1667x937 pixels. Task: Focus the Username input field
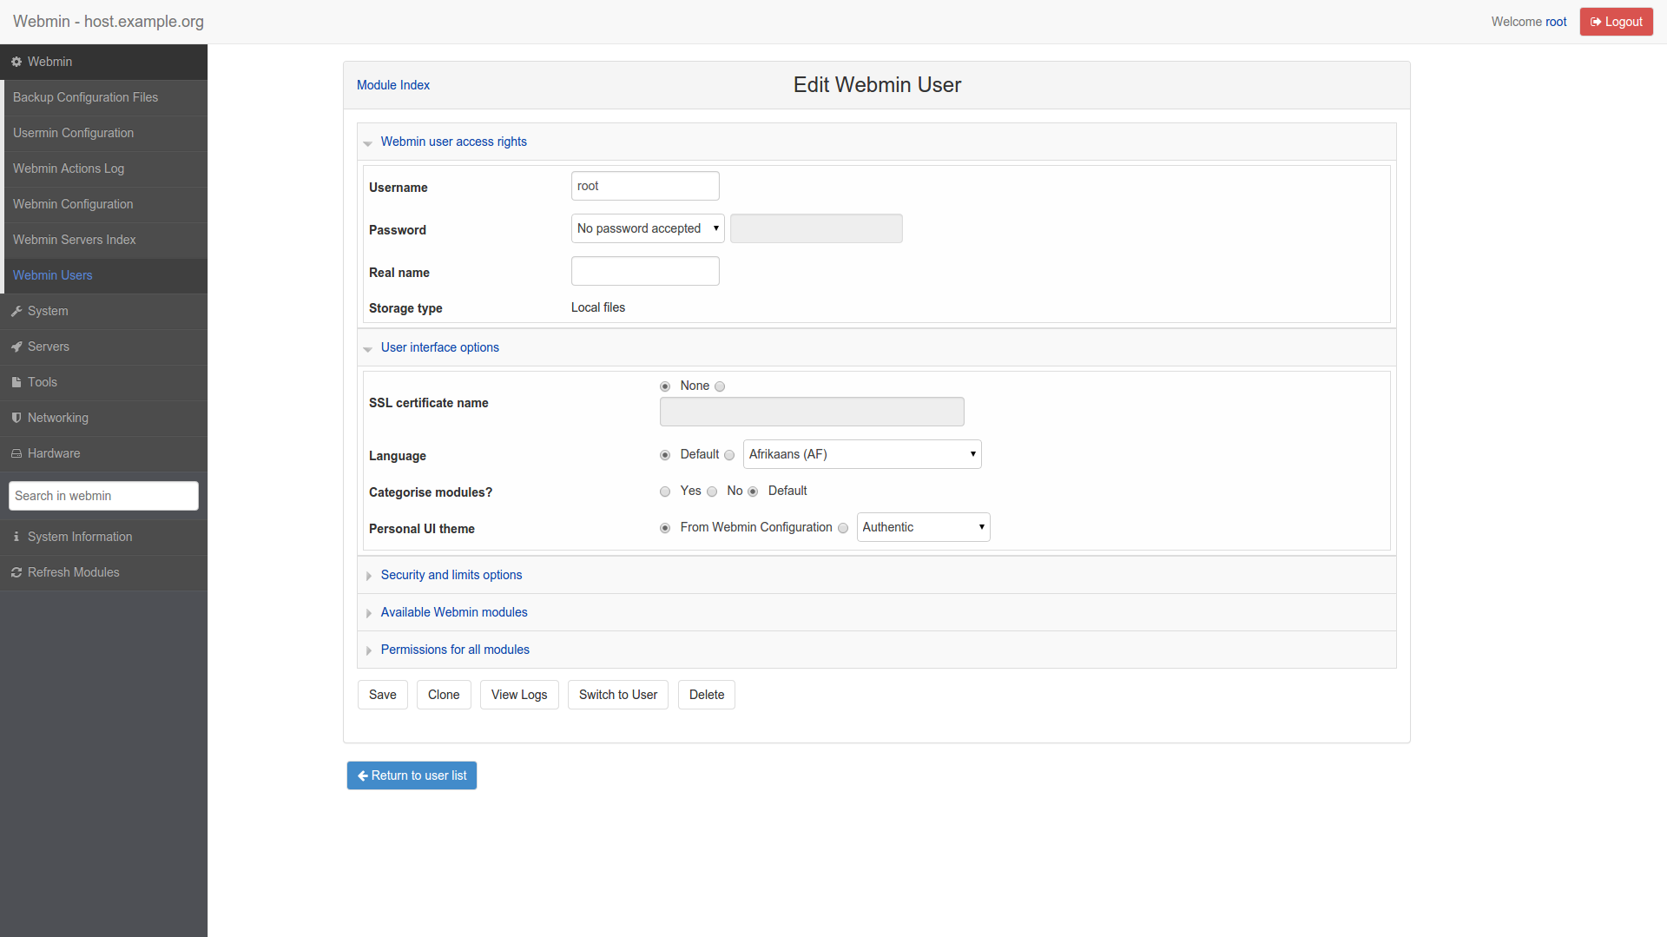[645, 186]
